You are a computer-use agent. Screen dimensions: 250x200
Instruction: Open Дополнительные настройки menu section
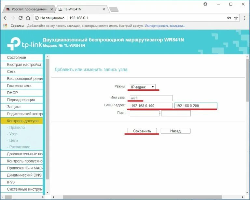click(22, 154)
